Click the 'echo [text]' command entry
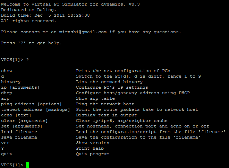Viewport: 229px width, 168px height. tap(16, 115)
